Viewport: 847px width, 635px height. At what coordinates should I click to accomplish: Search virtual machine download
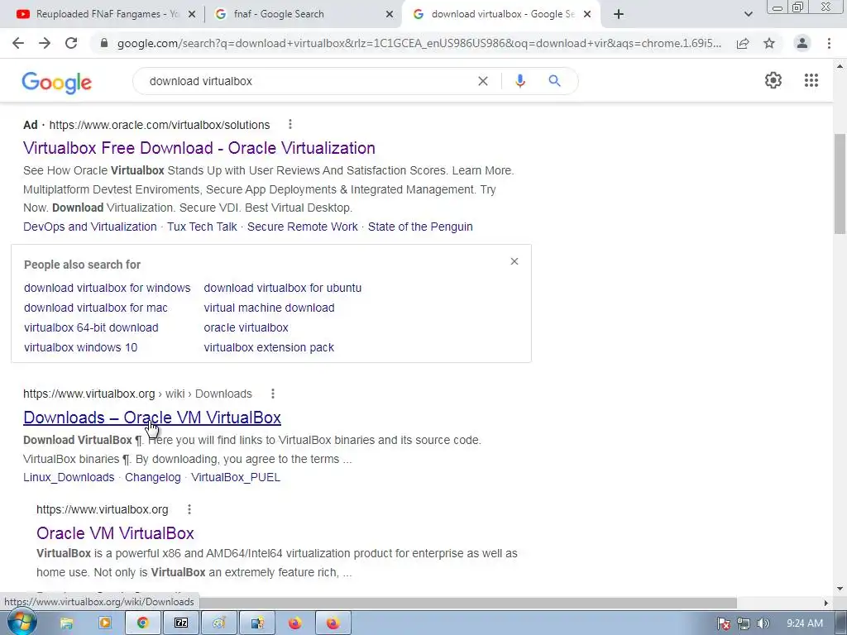pos(269,308)
